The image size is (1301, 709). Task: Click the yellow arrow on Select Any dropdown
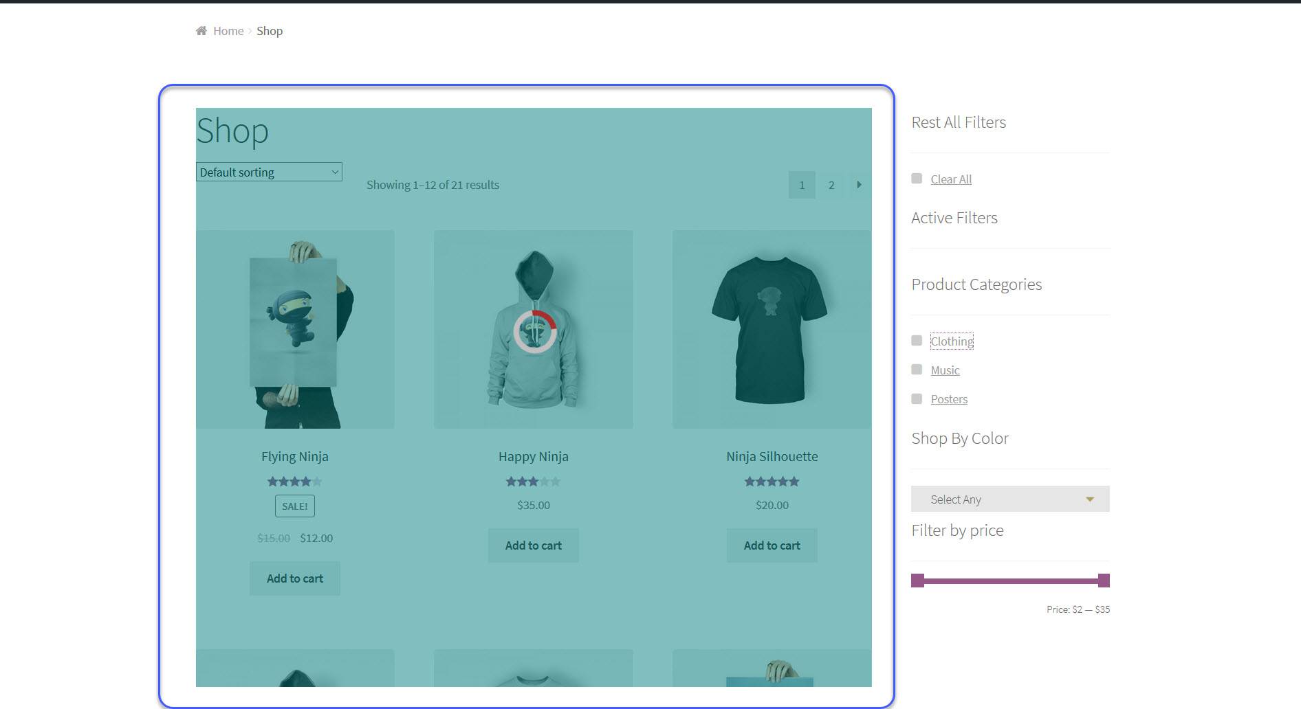coord(1090,499)
